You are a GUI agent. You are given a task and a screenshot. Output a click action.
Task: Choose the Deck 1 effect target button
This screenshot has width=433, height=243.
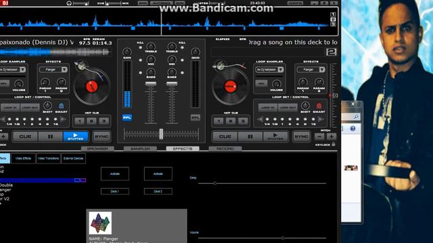pyautogui.click(x=115, y=191)
